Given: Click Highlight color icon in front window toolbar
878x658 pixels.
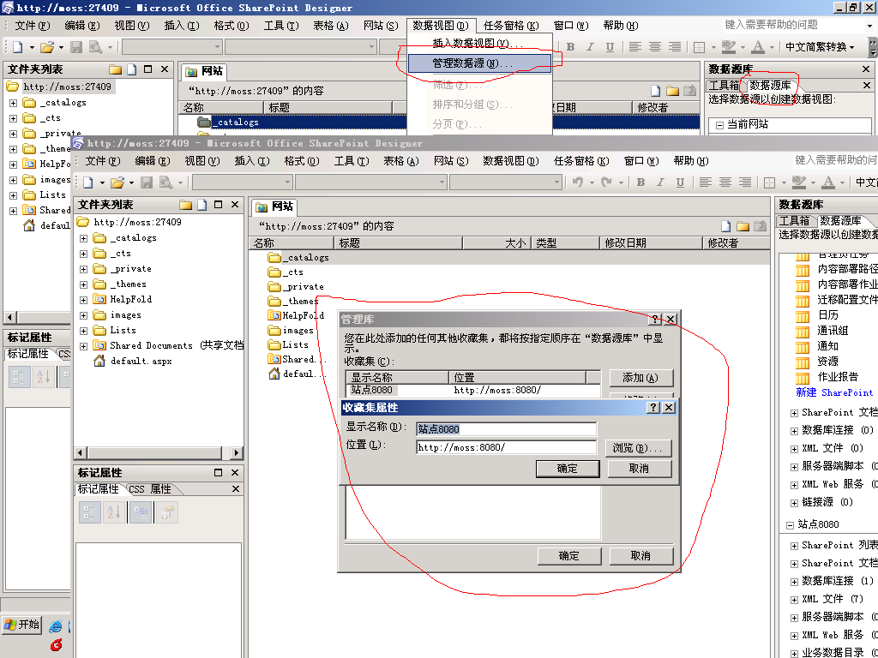Looking at the screenshot, I should tap(799, 182).
